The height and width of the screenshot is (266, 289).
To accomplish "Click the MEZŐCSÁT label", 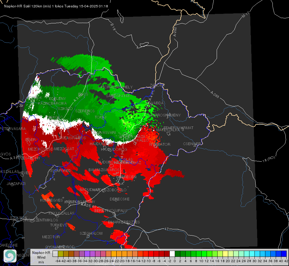I will pyautogui.click(x=64, y=149).
